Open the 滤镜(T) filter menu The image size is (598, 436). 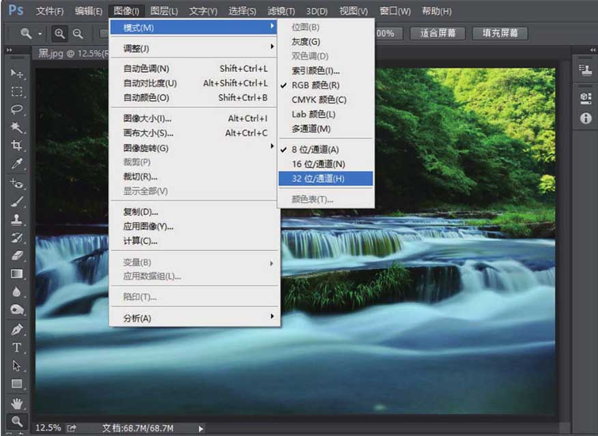[x=281, y=12]
